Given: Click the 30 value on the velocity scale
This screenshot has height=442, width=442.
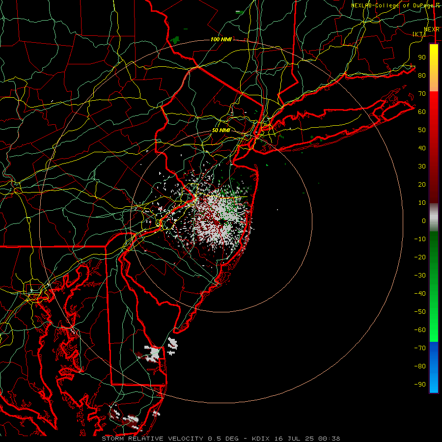Looking at the screenshot, I should [x=422, y=166].
